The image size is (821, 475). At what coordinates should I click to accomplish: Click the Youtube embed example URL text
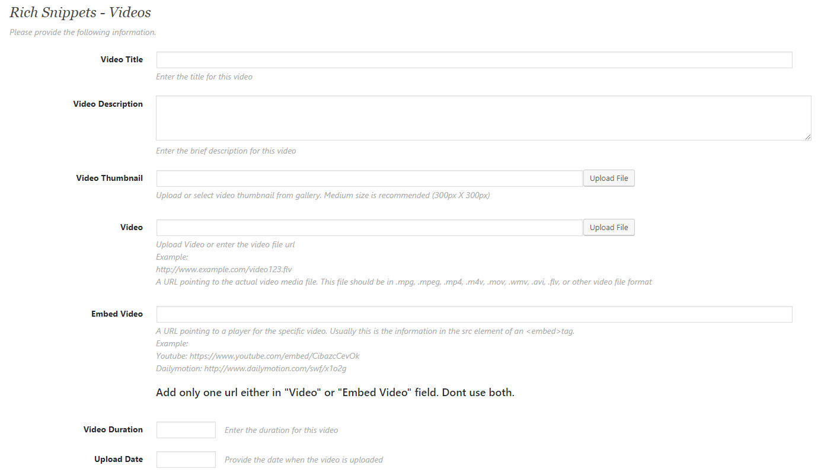click(x=258, y=356)
